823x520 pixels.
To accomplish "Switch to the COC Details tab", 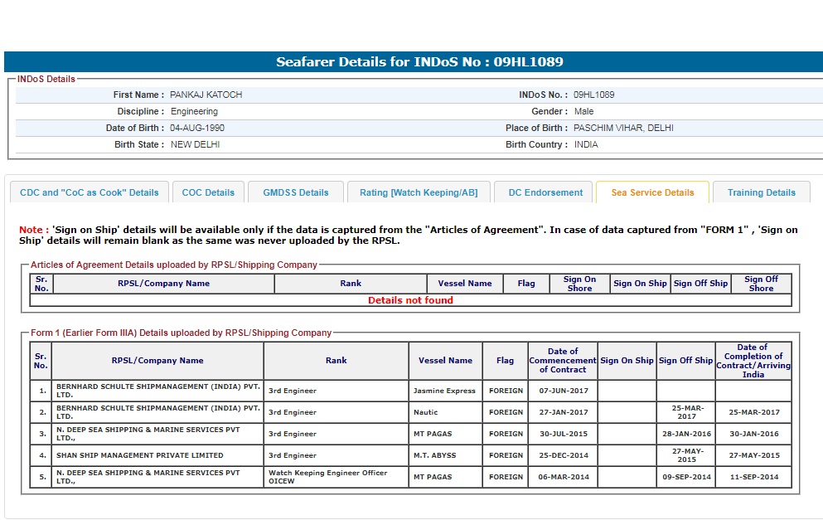I will pos(208,192).
